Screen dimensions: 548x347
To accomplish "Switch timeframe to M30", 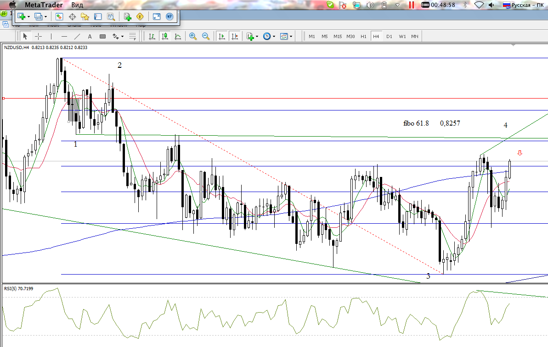I will (x=350, y=36).
